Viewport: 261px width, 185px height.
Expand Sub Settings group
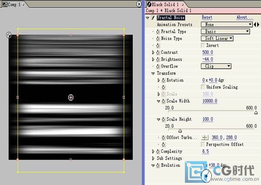(153, 158)
